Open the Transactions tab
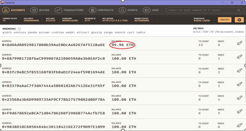The image size is (246, 131). (x=69, y=10)
